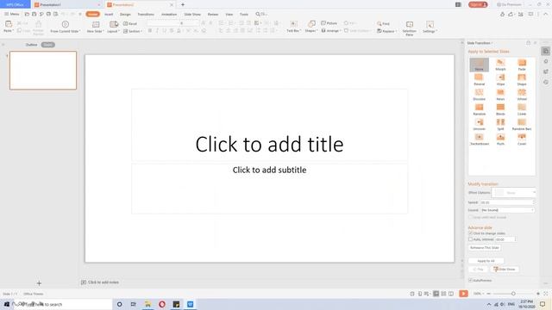552x310 pixels.
Task: Toggle 'Click to change slides' checkbox
Action: pyautogui.click(x=470, y=233)
